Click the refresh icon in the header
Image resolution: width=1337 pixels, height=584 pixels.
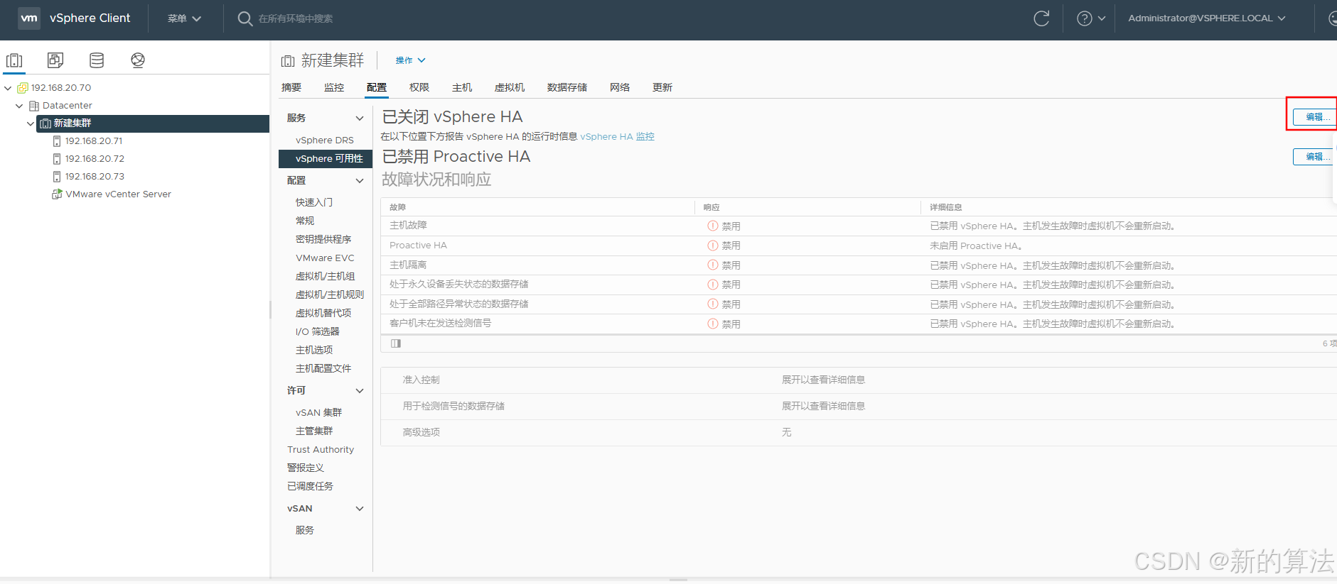(1041, 18)
